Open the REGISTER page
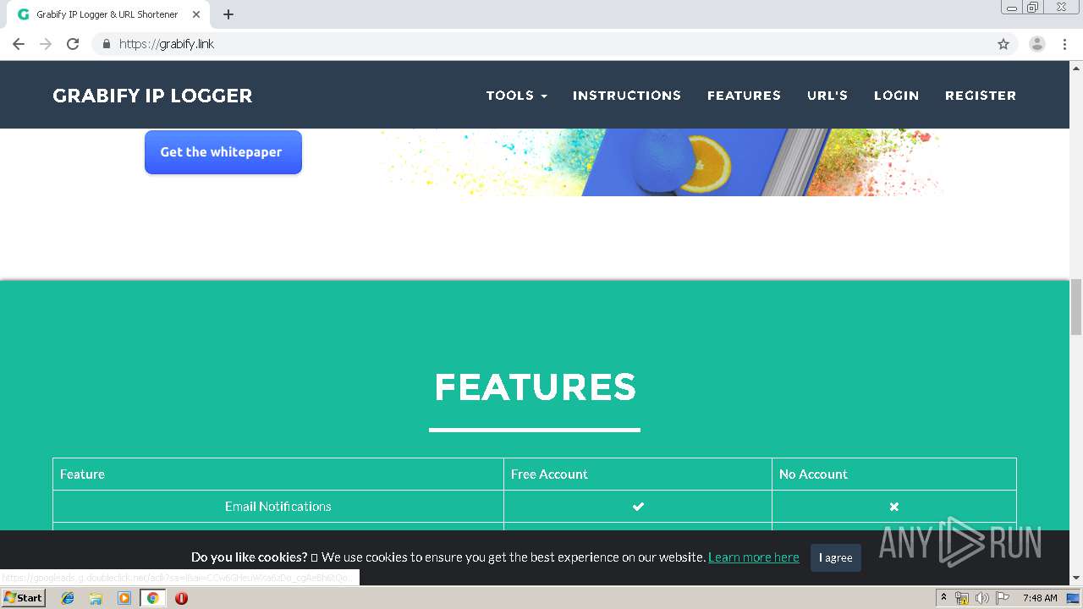This screenshot has width=1083, height=609. tap(981, 96)
